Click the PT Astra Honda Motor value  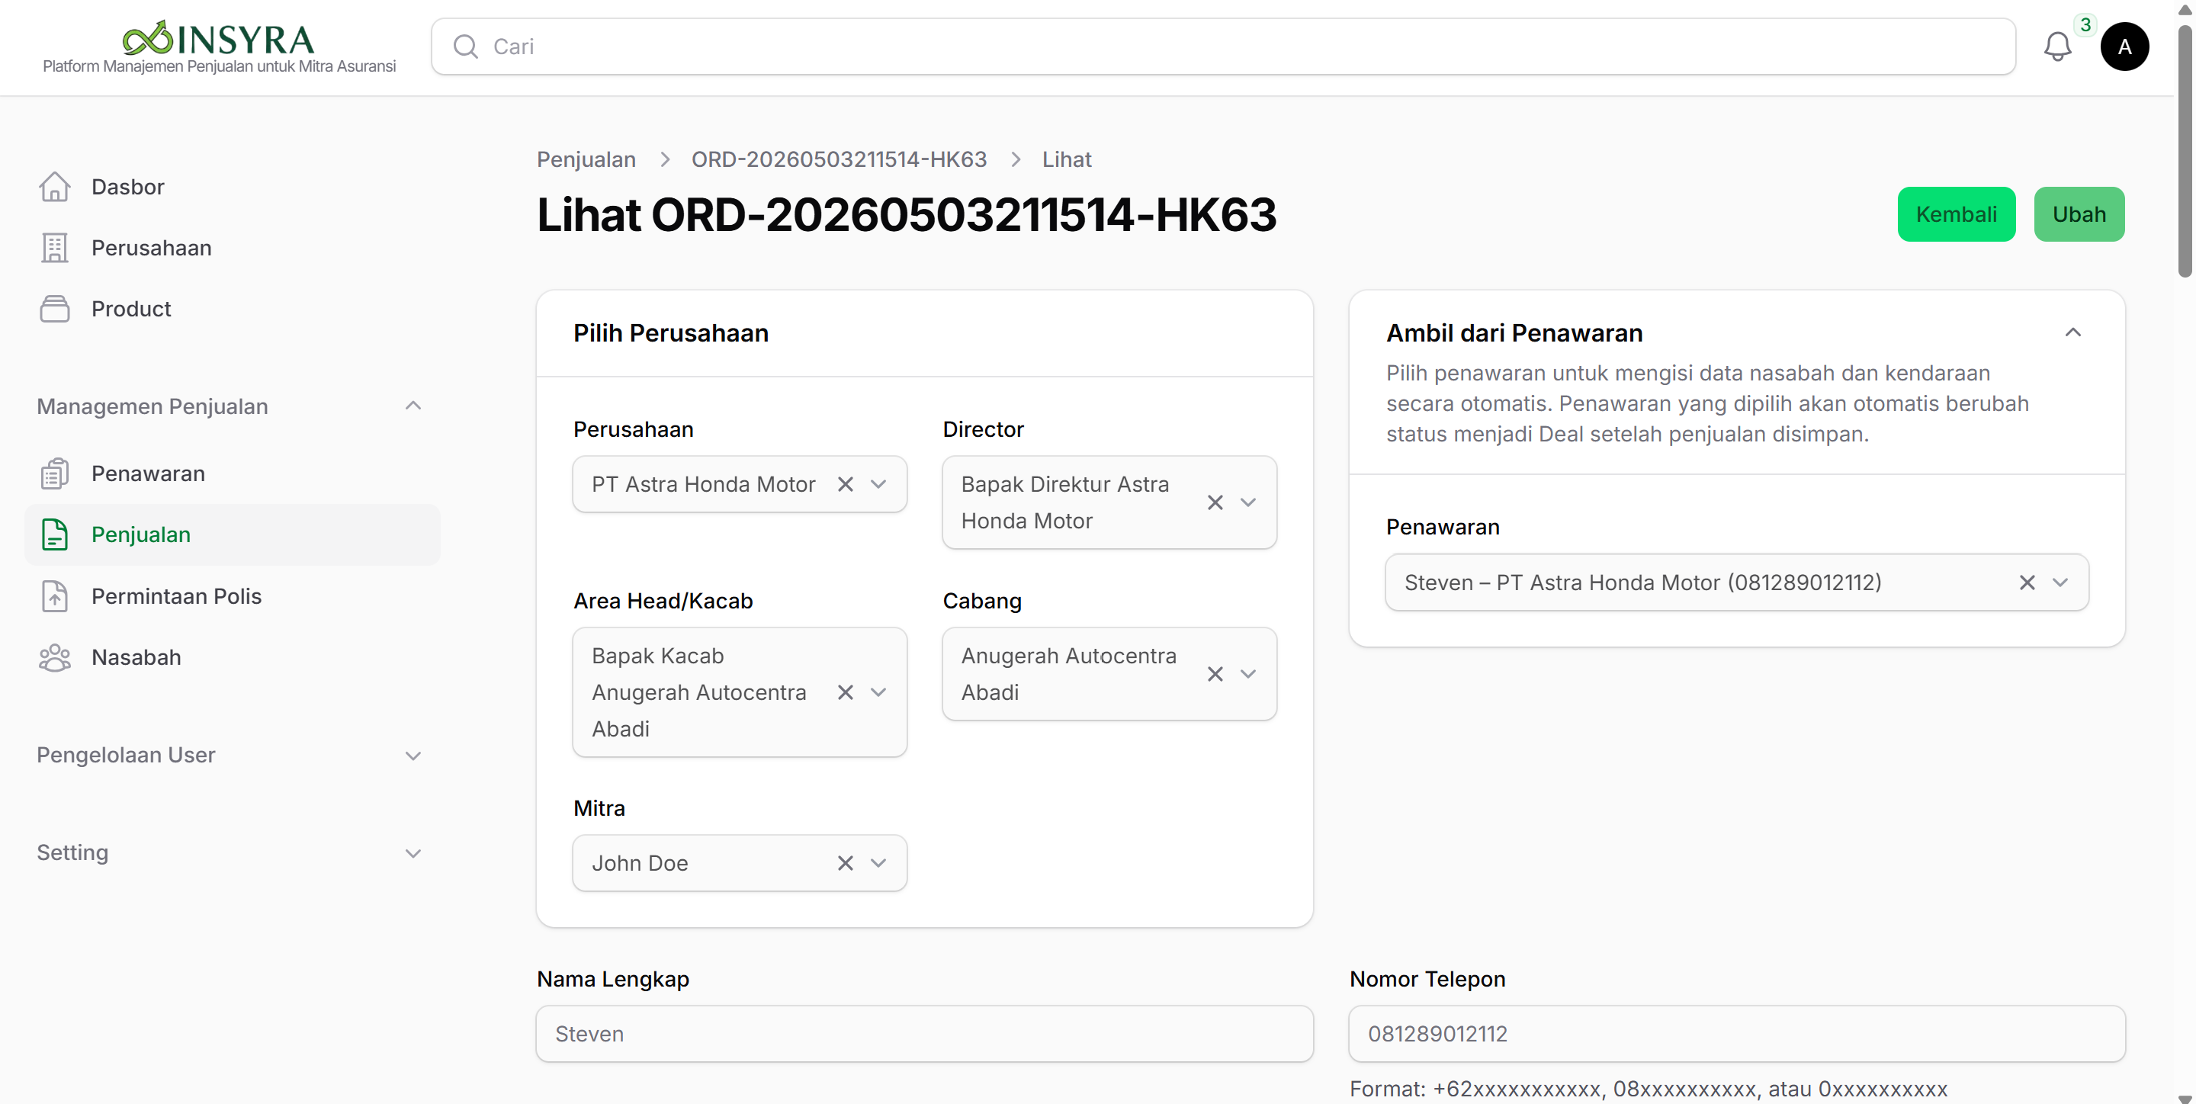(x=703, y=484)
